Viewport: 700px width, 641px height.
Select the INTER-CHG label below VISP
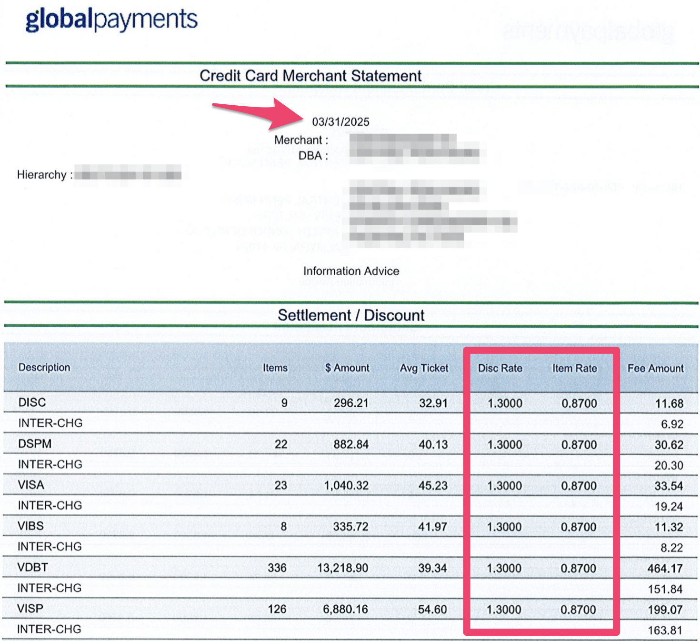point(49,629)
